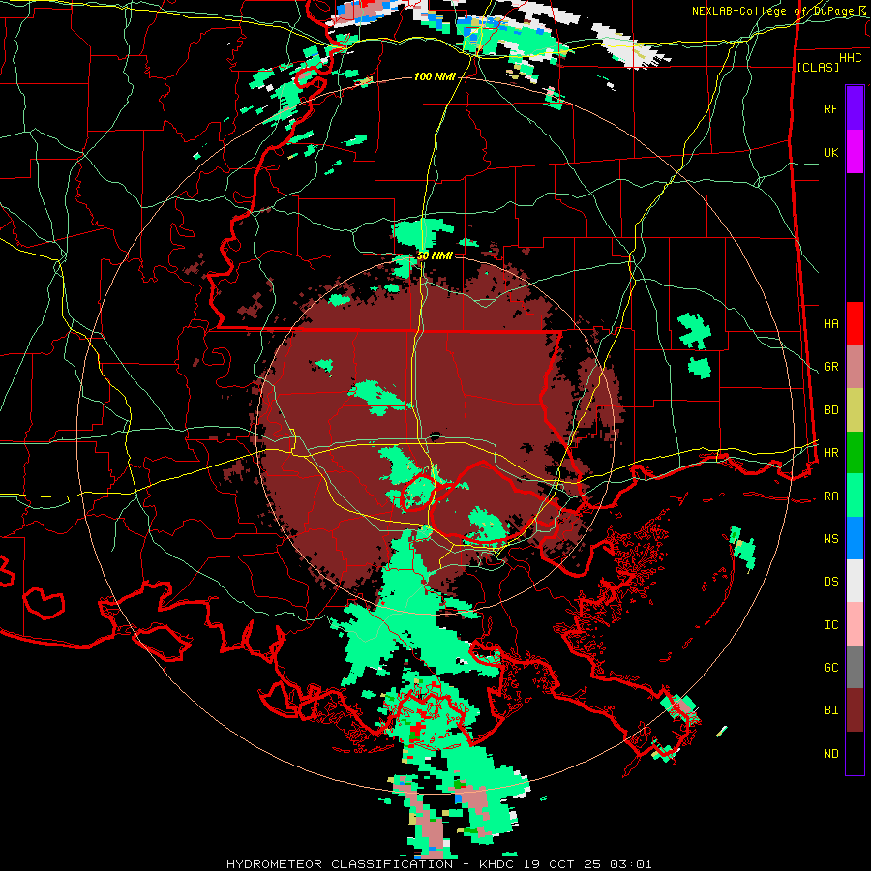Click the RF legend label

click(830, 108)
